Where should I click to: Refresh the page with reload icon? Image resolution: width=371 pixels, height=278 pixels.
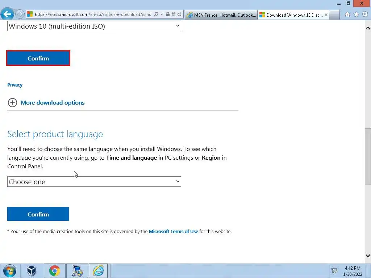179,14
